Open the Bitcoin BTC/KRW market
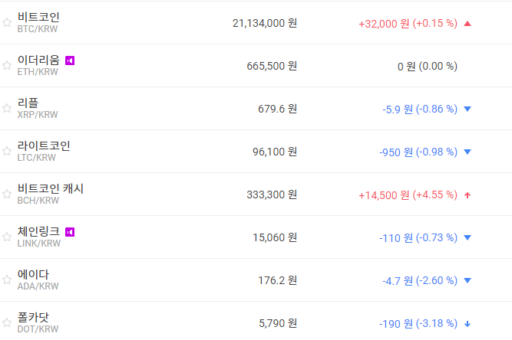 [38, 22]
